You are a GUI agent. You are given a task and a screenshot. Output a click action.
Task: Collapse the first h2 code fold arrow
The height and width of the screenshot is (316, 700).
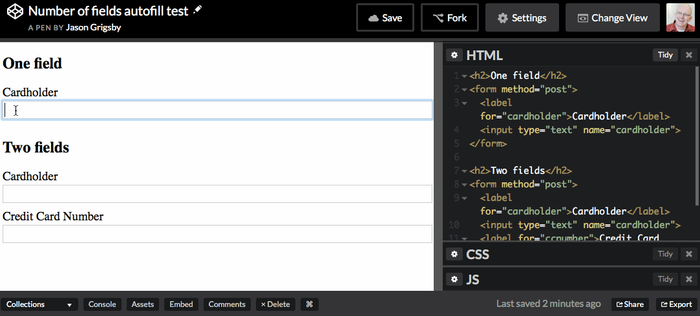464,76
